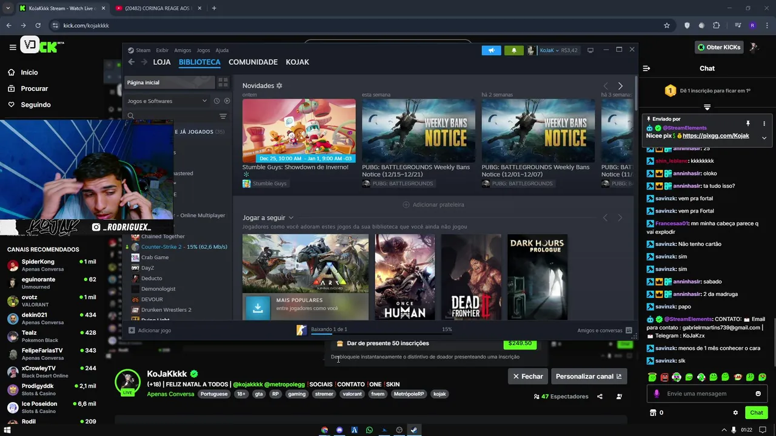Click the moderator user icon beside share
776x436 pixels.
619,397
